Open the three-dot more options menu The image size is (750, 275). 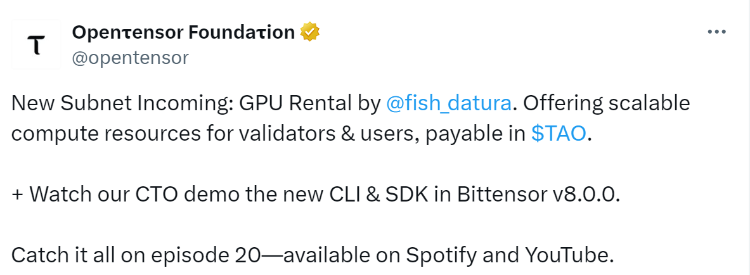coord(716,32)
